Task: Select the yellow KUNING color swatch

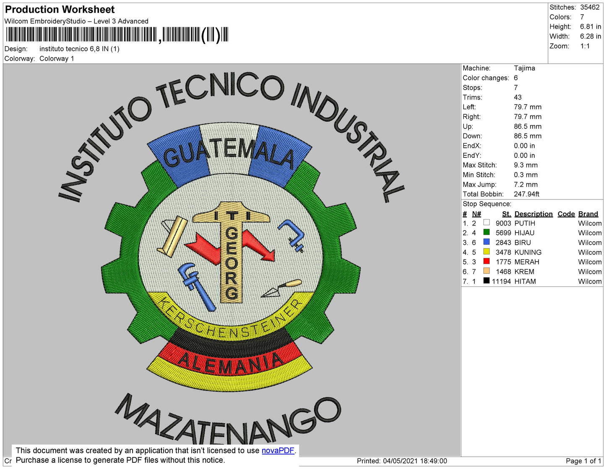Action: point(486,252)
